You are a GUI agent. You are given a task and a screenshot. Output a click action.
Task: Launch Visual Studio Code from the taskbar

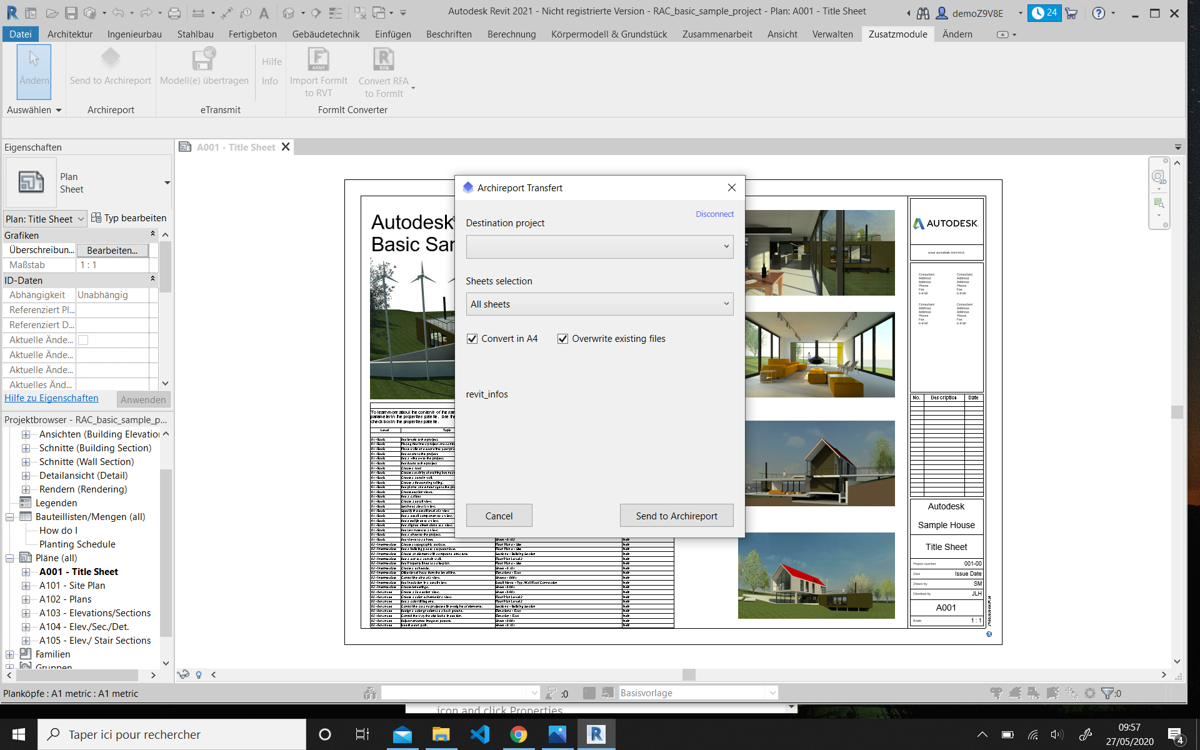[479, 734]
